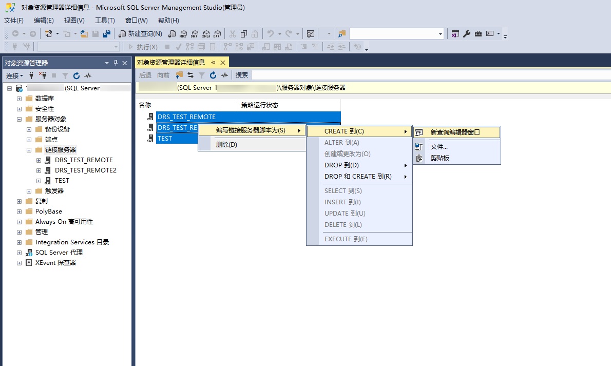Screen dimensions: 611x366
Task: Select TEST linked server in tree
Action: 62,181
